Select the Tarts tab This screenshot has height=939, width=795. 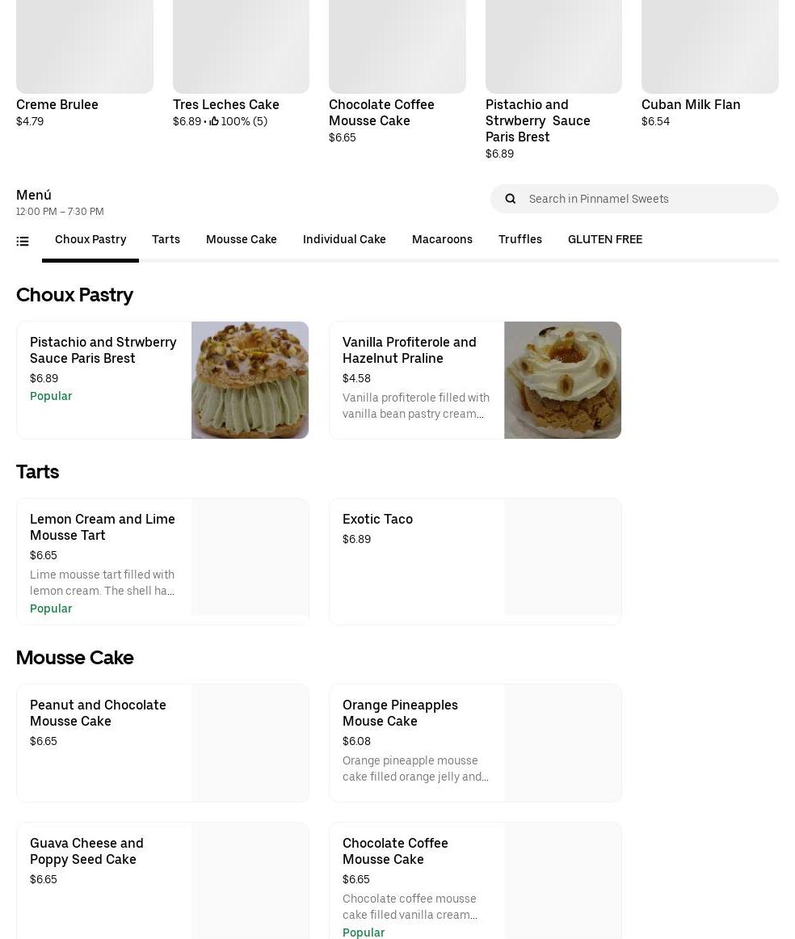point(166,239)
